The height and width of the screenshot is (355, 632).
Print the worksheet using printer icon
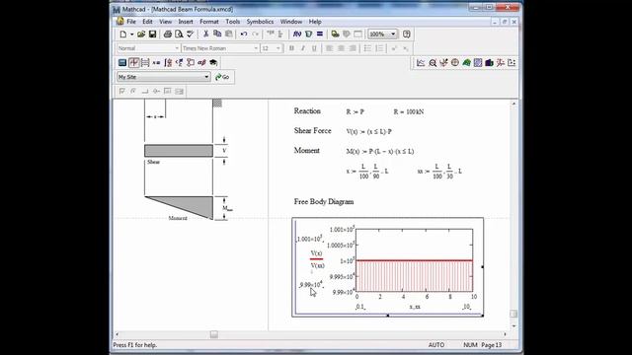pyautogui.click(x=167, y=35)
